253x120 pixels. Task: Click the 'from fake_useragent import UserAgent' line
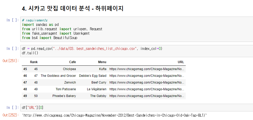coord(56,33)
